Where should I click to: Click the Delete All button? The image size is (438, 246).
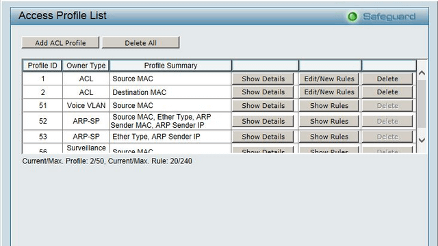point(140,42)
